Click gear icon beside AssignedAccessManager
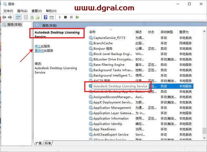This screenshot has height=152, width=207. pos(91,97)
